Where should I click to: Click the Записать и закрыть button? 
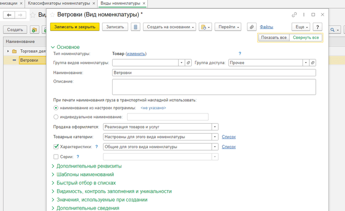[74, 27]
